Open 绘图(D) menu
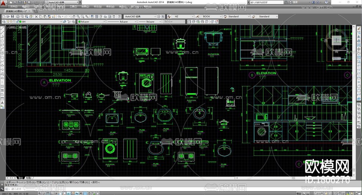Image resolution: width=362 pixels, height=195 pixels. point(86,6)
